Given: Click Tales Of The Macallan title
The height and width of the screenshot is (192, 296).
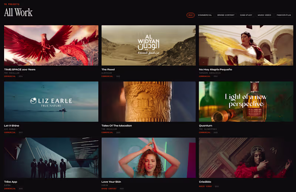Looking at the screenshot, I should 117,126.
